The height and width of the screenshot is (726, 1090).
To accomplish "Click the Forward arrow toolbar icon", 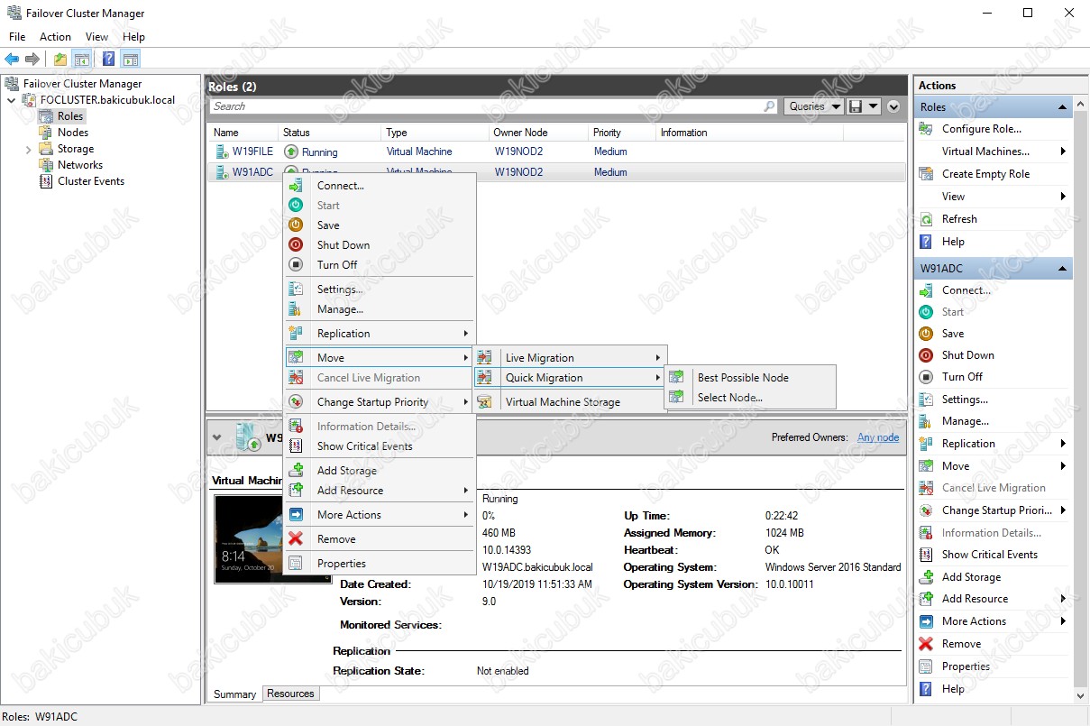I will (32, 60).
